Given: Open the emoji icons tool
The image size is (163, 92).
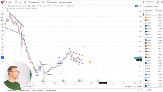Looking at the screenshot, I should coord(2,31).
